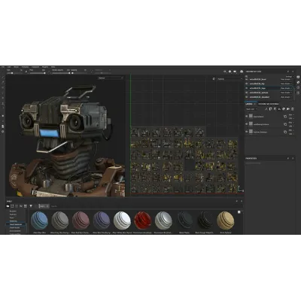
Task: Open blend mode dropdown on the top layer
Action: (291, 115)
